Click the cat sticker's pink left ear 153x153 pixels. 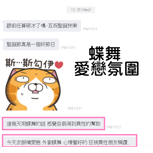click(14, 72)
